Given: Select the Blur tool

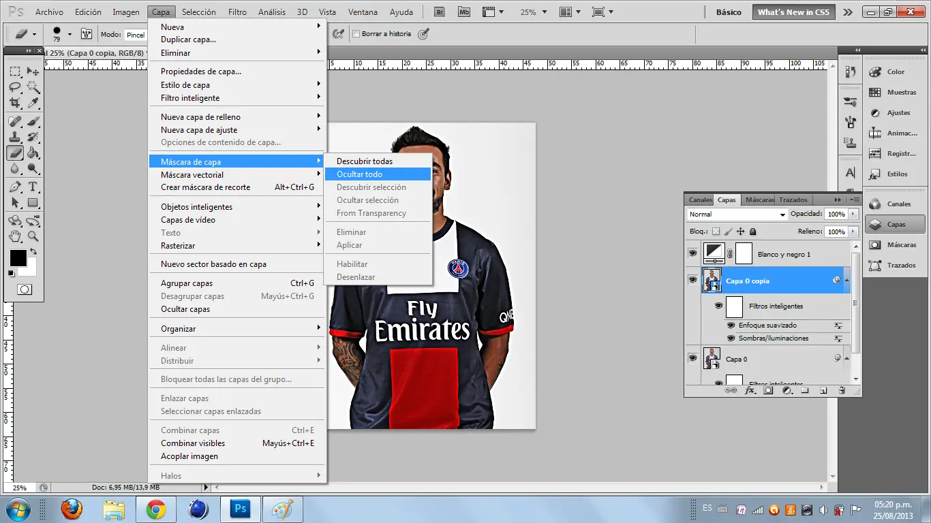Looking at the screenshot, I should click(x=15, y=168).
